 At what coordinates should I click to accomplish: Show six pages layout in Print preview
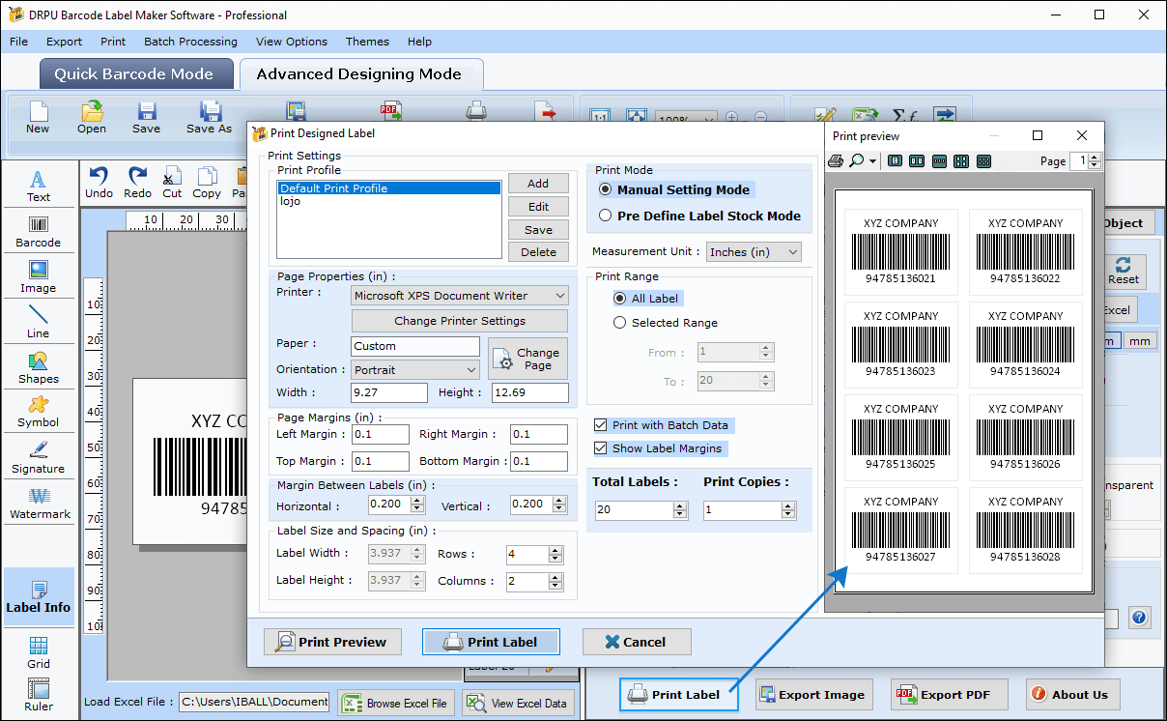point(983,160)
